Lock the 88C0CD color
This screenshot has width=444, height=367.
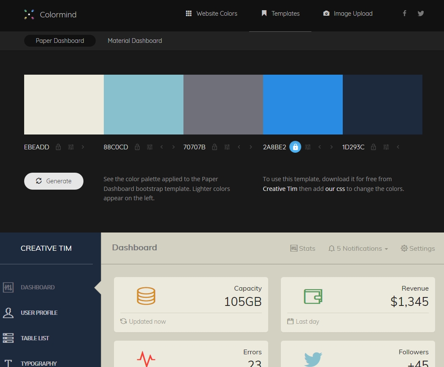pos(137,147)
